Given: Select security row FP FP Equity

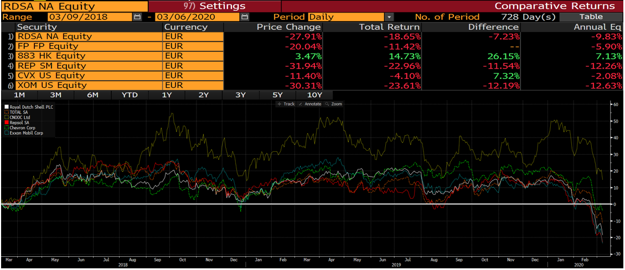Looking at the screenshot, I should [x=89, y=46].
